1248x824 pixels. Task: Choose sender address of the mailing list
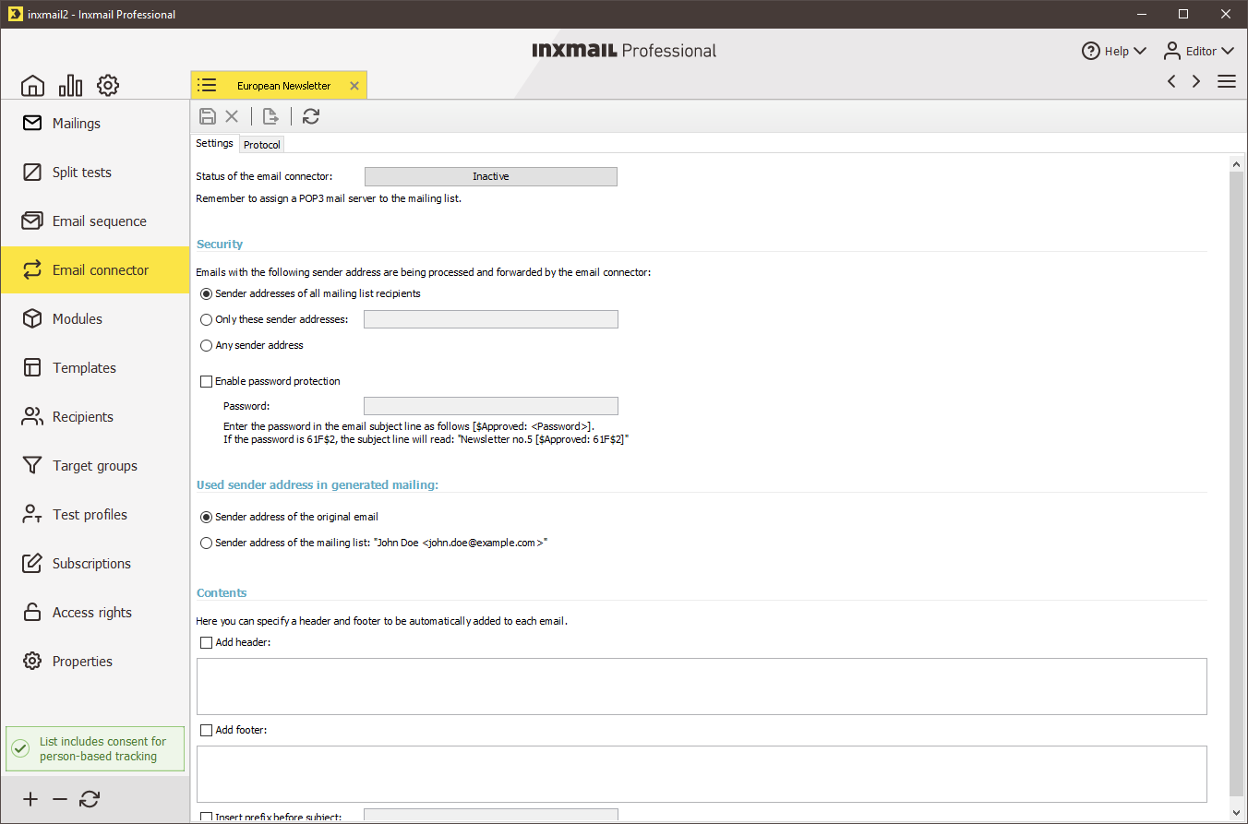(x=206, y=543)
